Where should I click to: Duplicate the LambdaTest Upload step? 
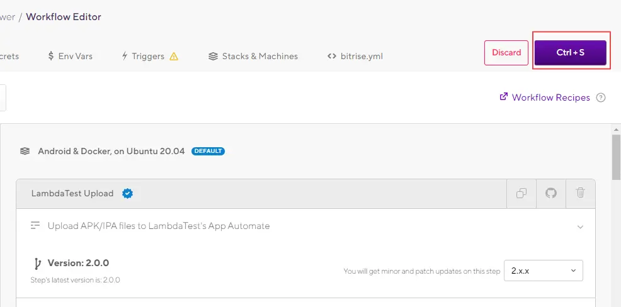click(x=521, y=194)
